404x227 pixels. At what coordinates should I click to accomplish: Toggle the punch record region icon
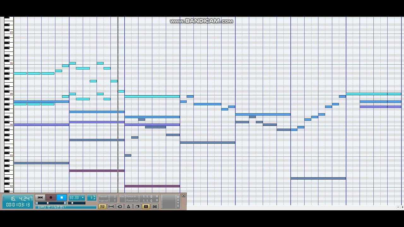137,207
